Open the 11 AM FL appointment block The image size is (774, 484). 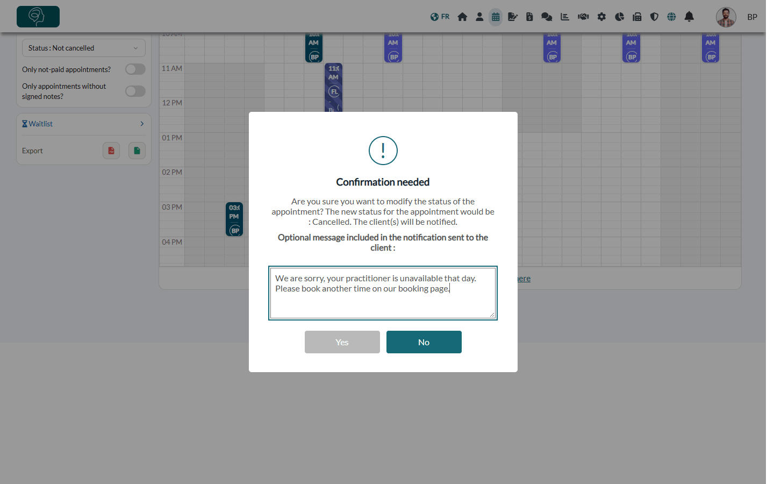click(x=334, y=88)
